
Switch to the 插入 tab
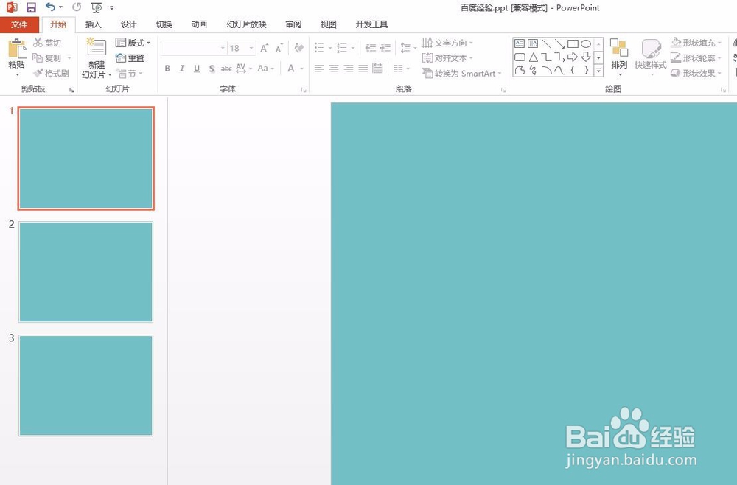[93, 24]
